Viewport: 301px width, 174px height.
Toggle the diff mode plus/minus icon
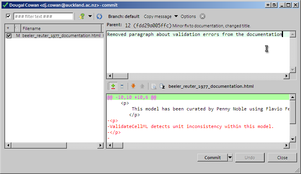113,86
